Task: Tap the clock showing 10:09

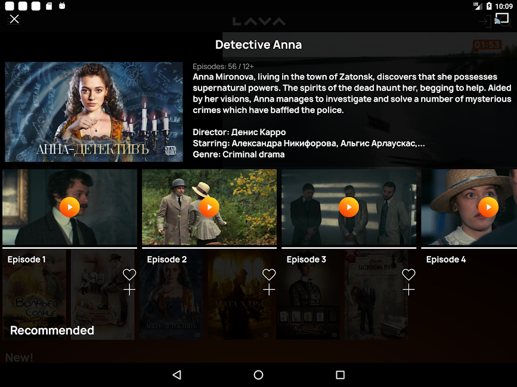Action: 504,6
